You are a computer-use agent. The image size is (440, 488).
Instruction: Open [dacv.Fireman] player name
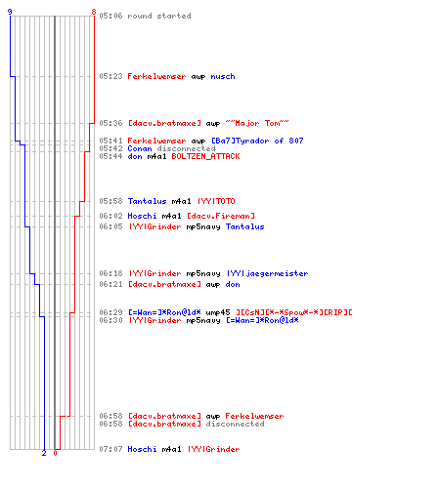point(221,216)
